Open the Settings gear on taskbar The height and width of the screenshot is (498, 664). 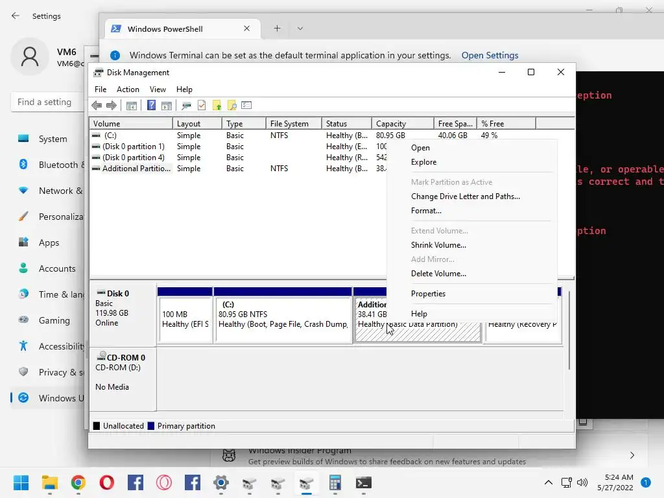(221, 482)
